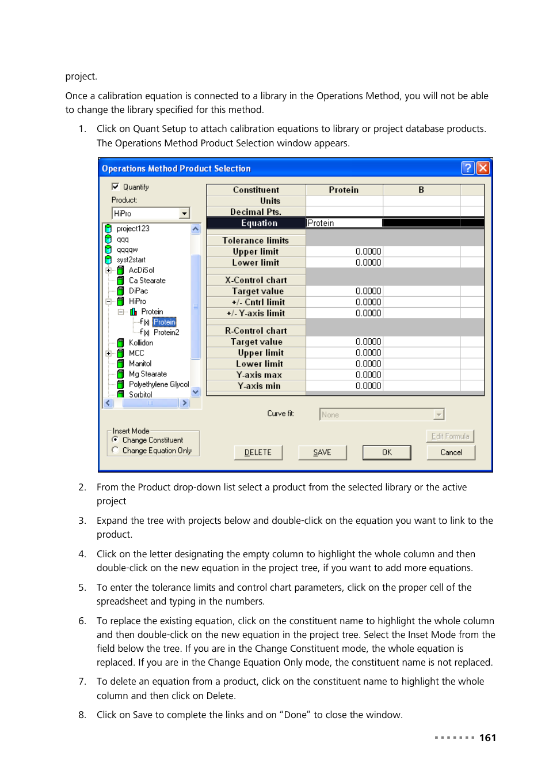Select the qqqqw project icon
Viewport: 549px width, 778px height.
(x=108, y=250)
